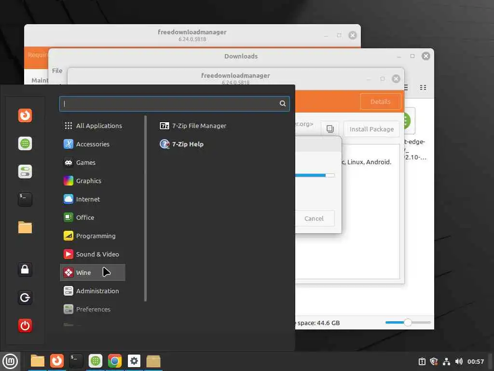Open the update notification tray icon
494x371 pixels.
click(422, 361)
